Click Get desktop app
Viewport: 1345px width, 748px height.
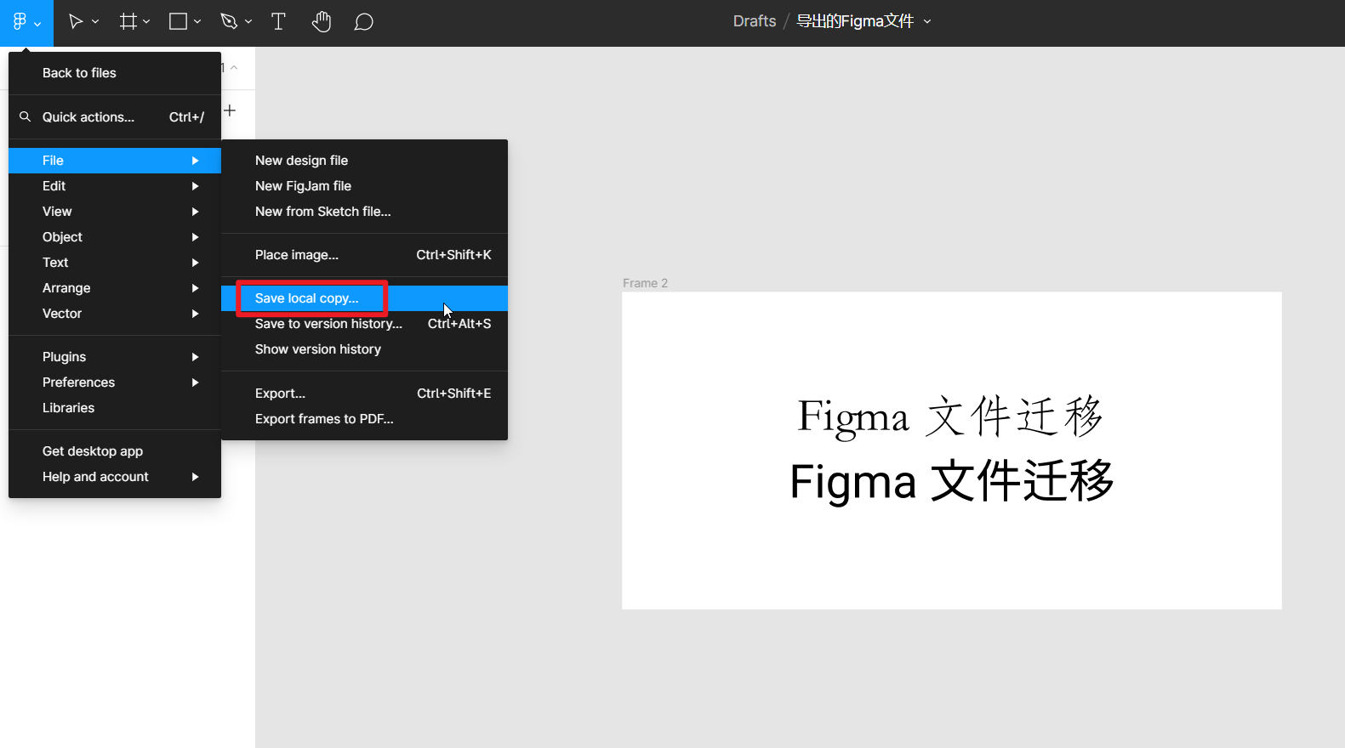point(115,451)
